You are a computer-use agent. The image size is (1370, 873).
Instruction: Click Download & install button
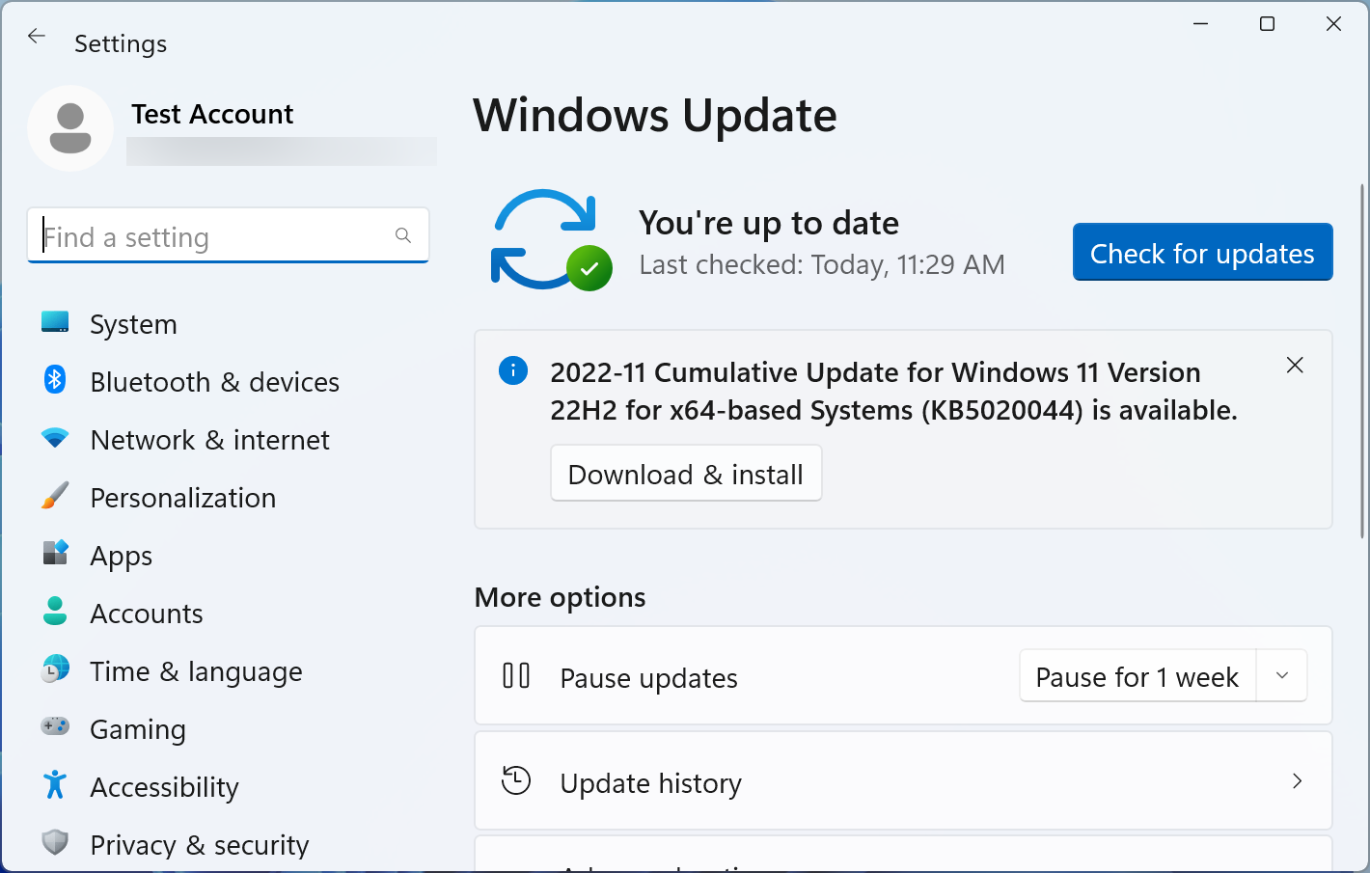pyautogui.click(x=686, y=474)
